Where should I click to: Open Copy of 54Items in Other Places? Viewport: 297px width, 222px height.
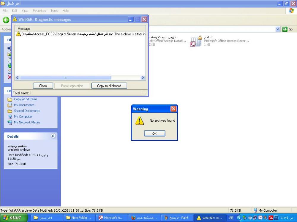pyautogui.click(x=26, y=99)
